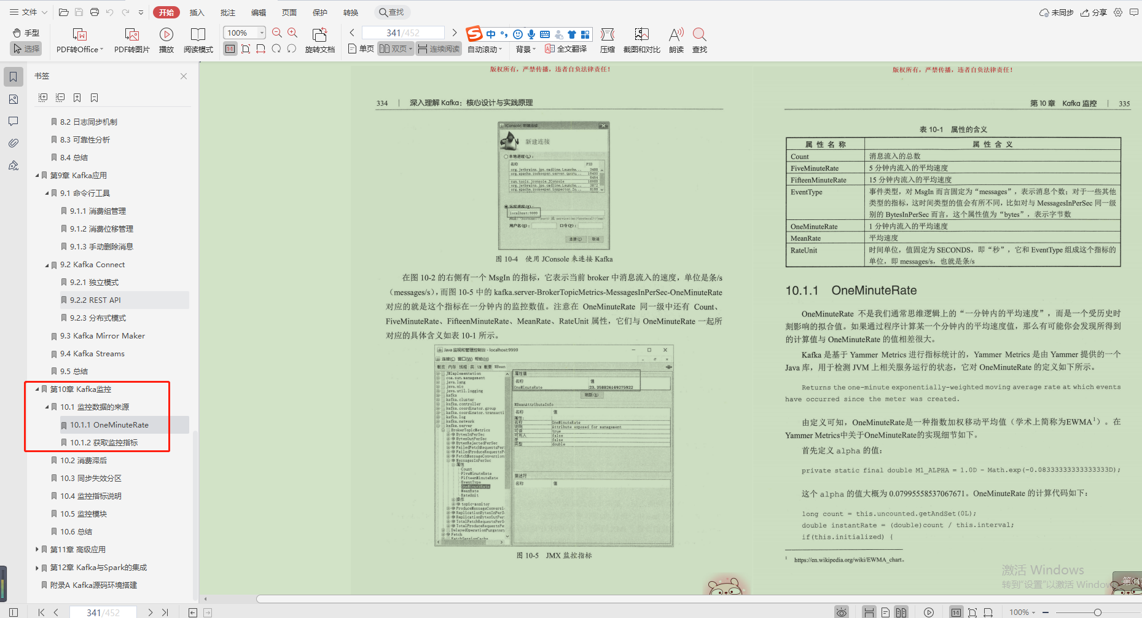Open bookmark 10.4 监控指标说明
The image size is (1142, 618).
coord(90,496)
